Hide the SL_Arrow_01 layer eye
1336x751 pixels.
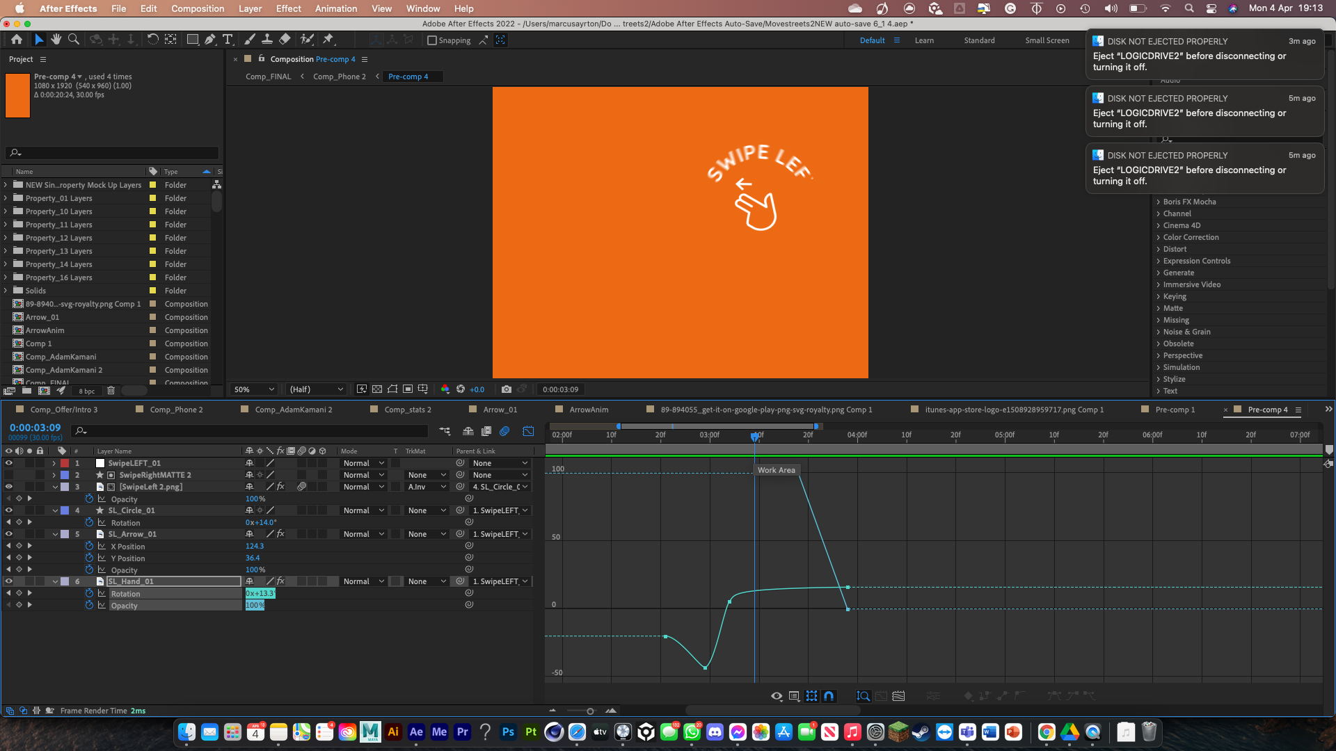click(9, 534)
